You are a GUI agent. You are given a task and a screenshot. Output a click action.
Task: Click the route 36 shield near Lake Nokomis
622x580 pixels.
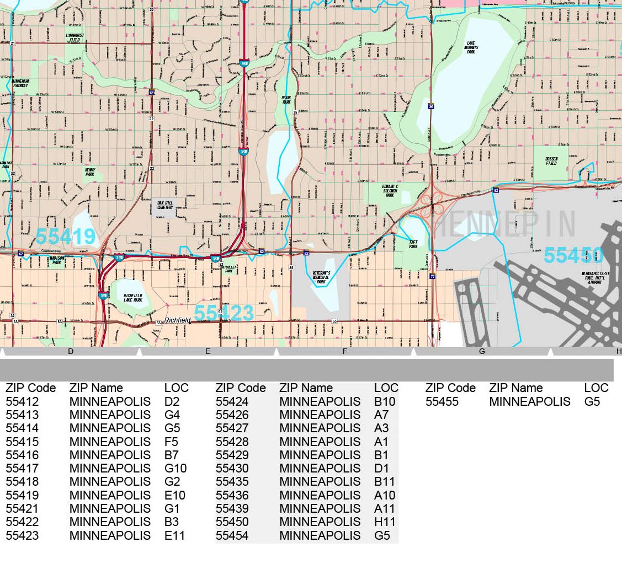[431, 106]
